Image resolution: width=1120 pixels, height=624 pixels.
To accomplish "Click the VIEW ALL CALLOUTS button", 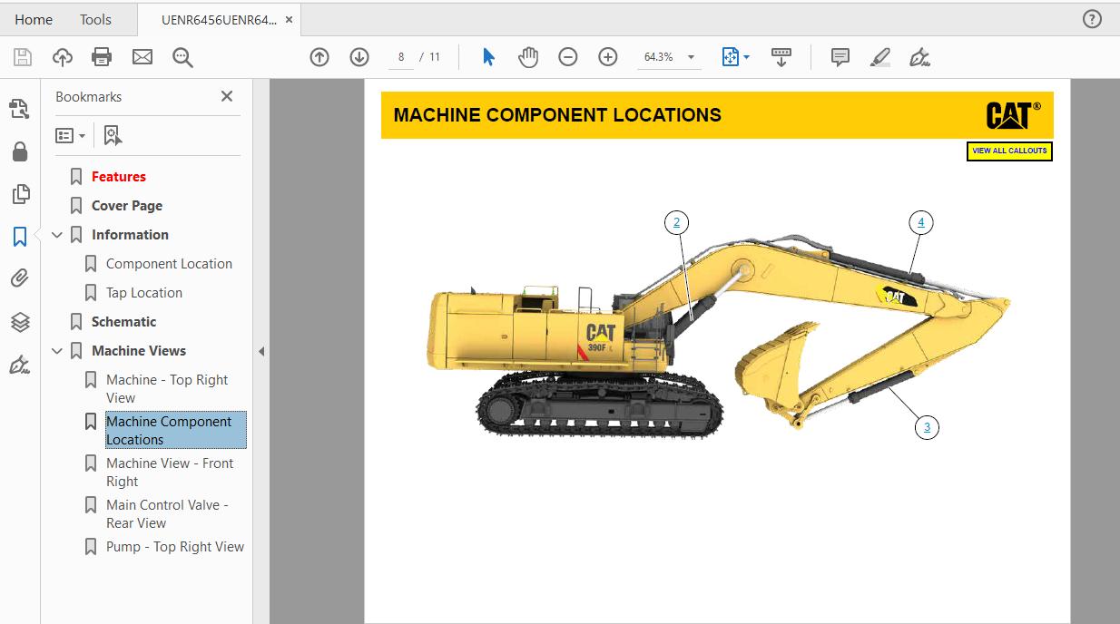I will point(1008,151).
